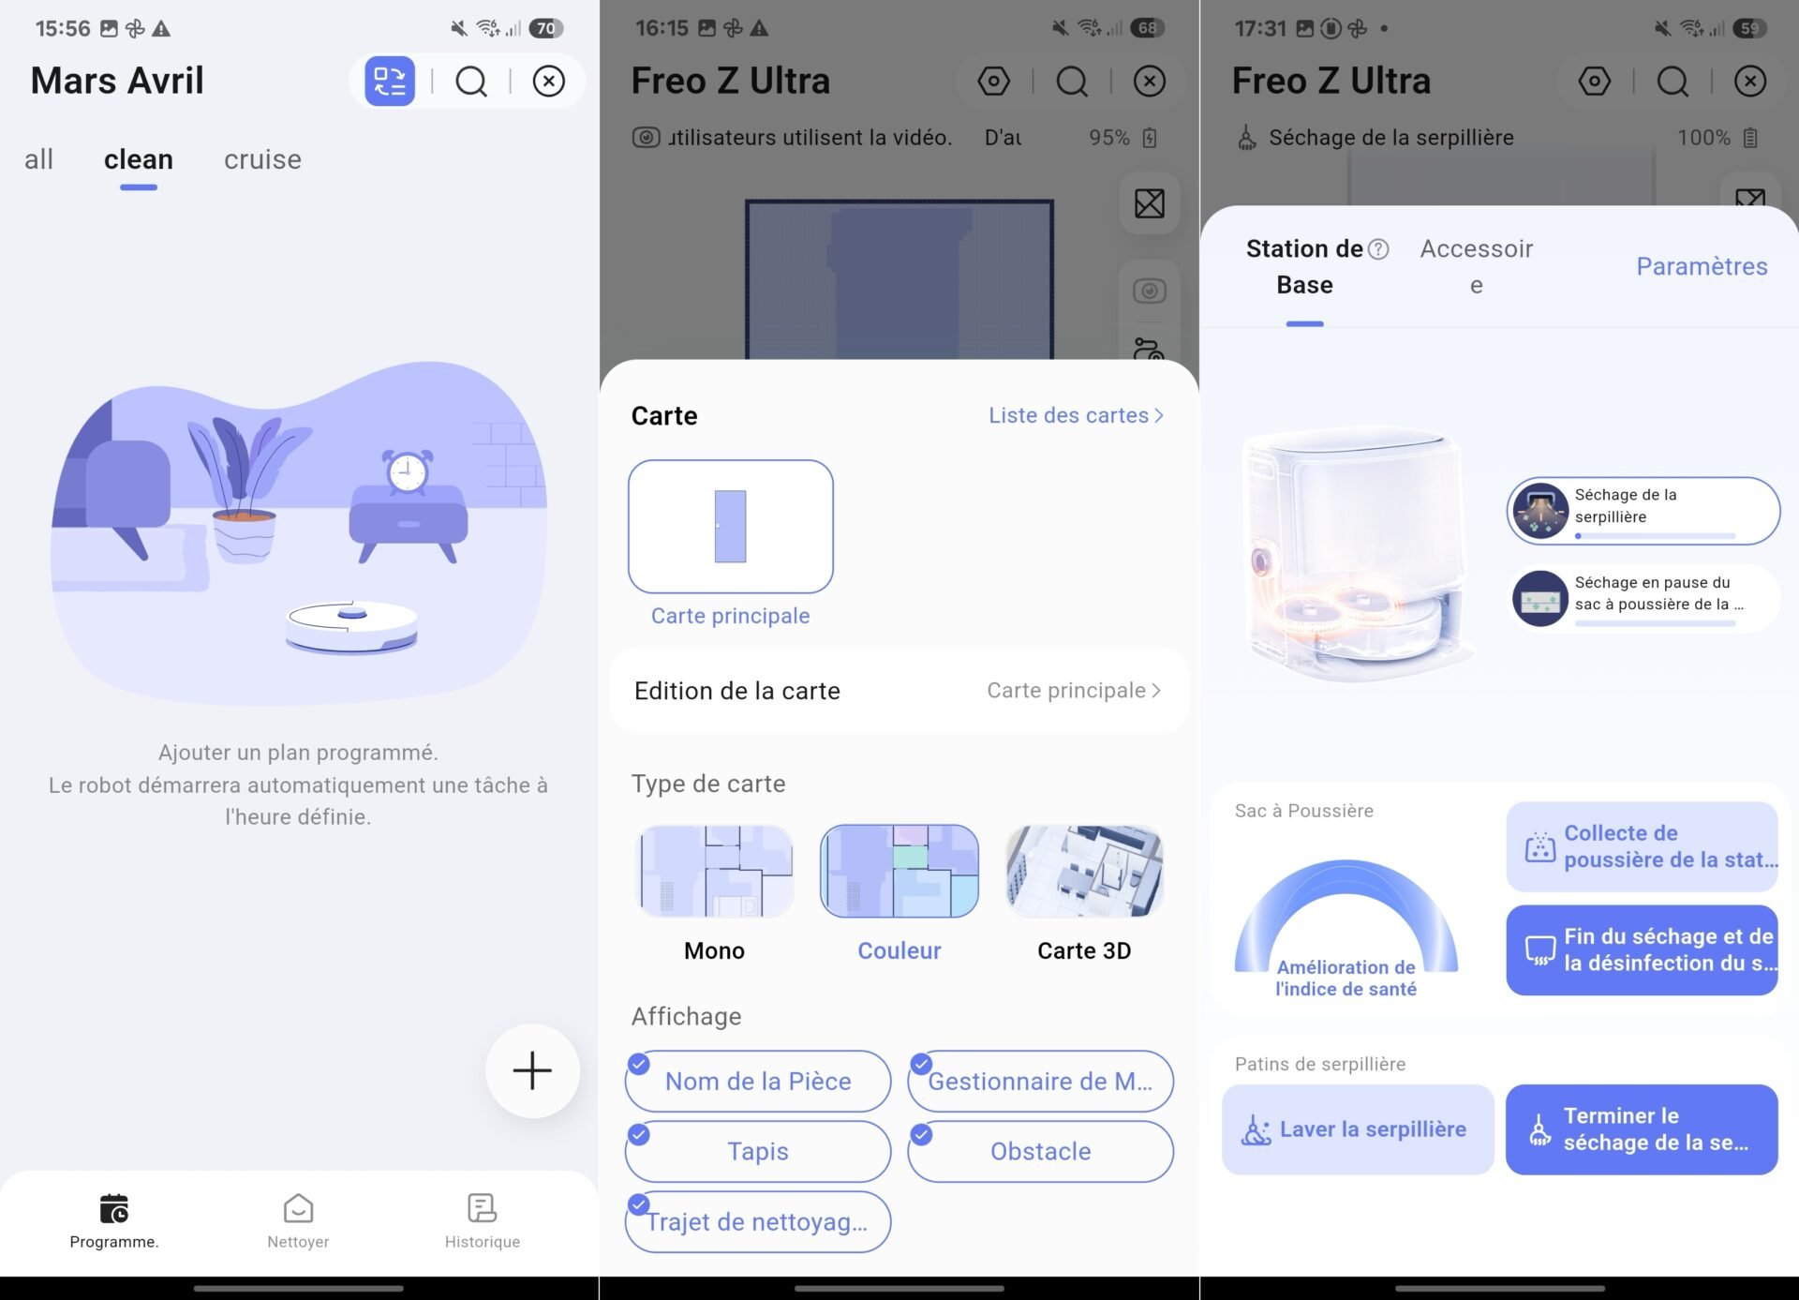Viewport: 1799px width, 1300px height.
Task: Open the Programme bottom tab
Action: click(x=114, y=1221)
